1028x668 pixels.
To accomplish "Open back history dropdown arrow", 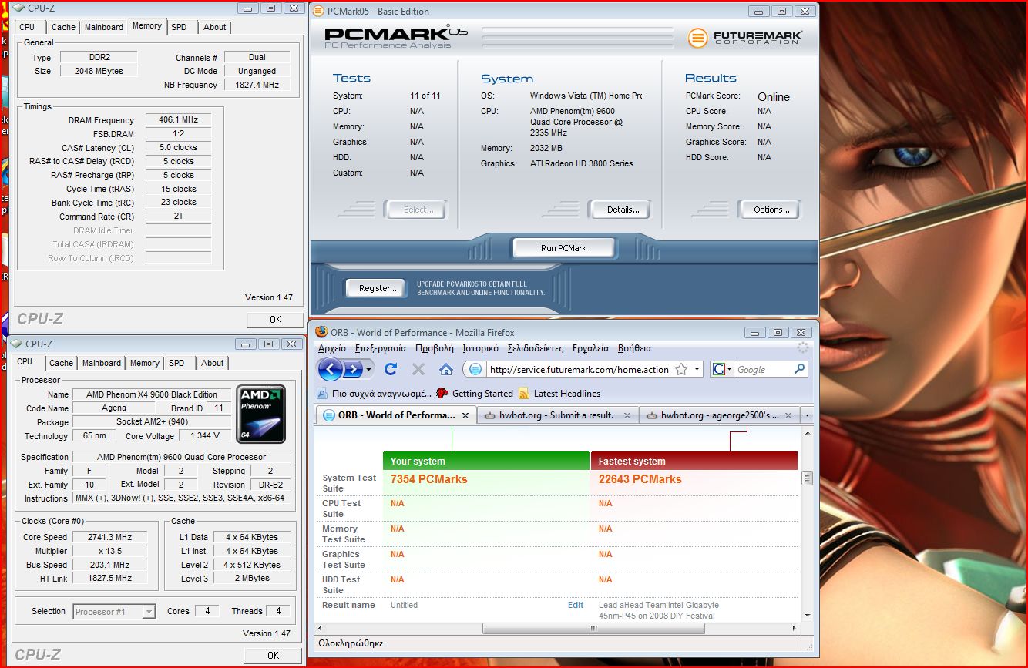I will [x=368, y=370].
